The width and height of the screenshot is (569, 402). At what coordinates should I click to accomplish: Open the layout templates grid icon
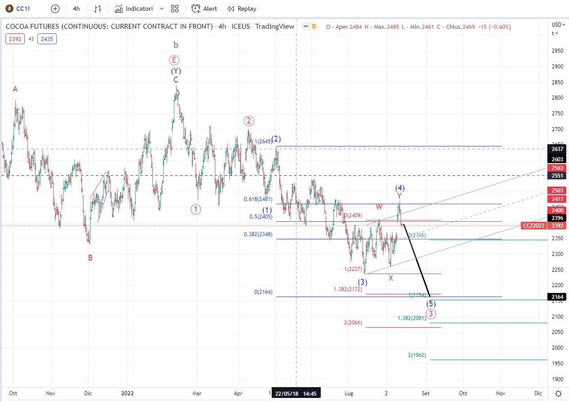(x=175, y=9)
